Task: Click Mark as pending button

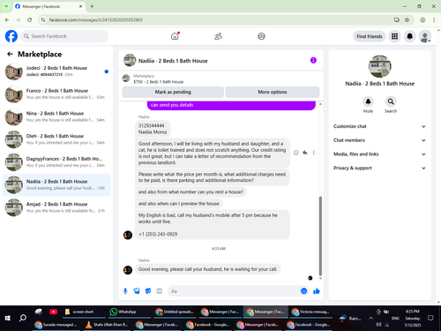Action: pos(173,92)
